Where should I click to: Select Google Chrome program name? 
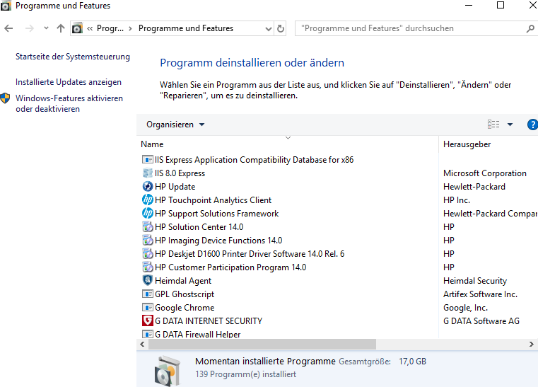(x=185, y=308)
